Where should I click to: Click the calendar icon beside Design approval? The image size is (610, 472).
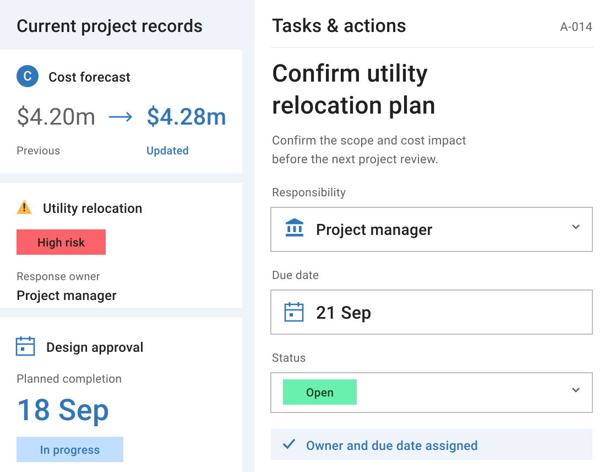click(25, 346)
